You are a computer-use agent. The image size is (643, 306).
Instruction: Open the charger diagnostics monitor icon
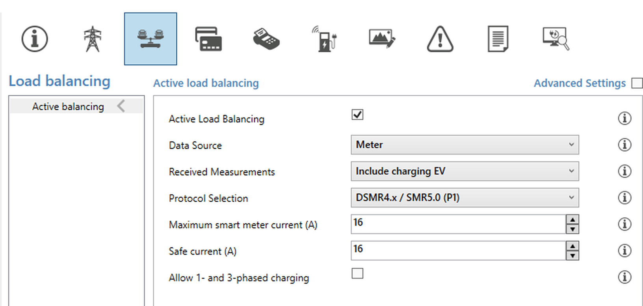click(x=556, y=39)
